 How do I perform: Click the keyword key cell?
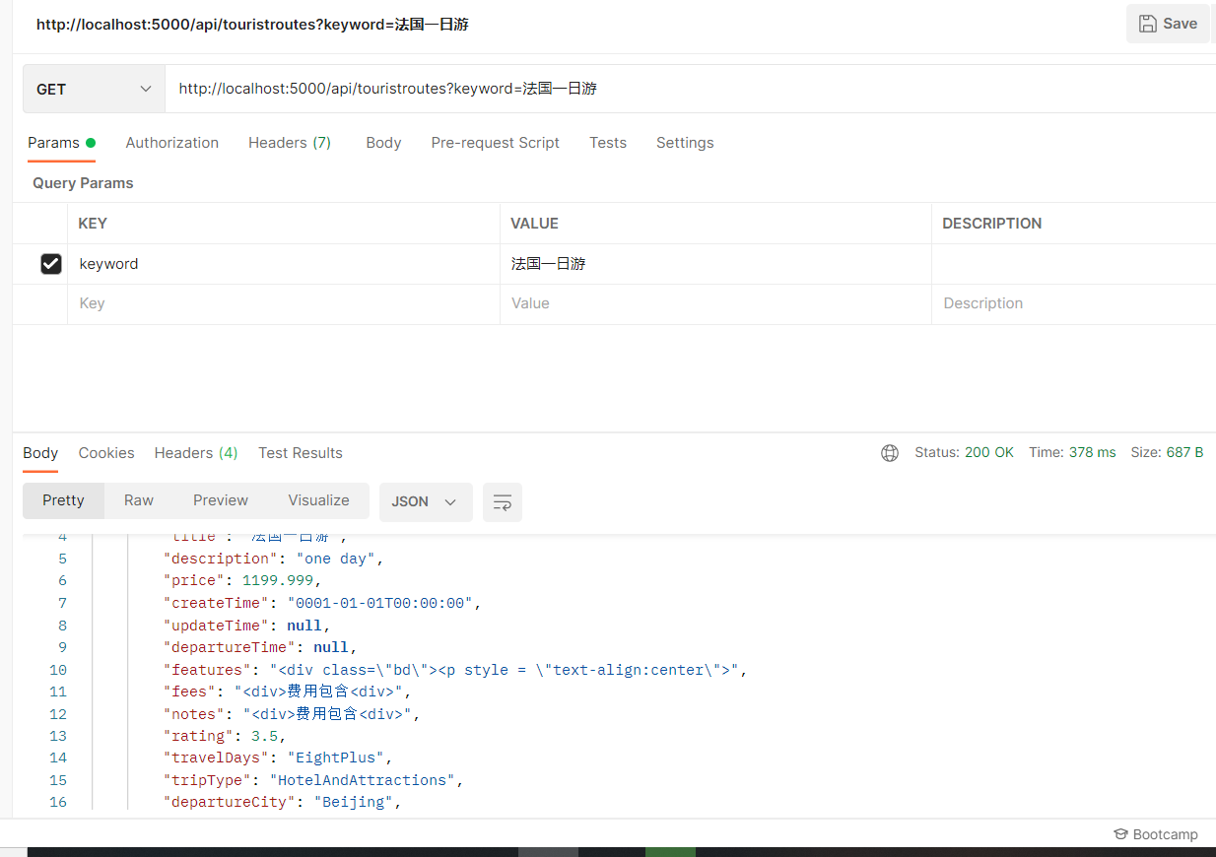click(284, 264)
